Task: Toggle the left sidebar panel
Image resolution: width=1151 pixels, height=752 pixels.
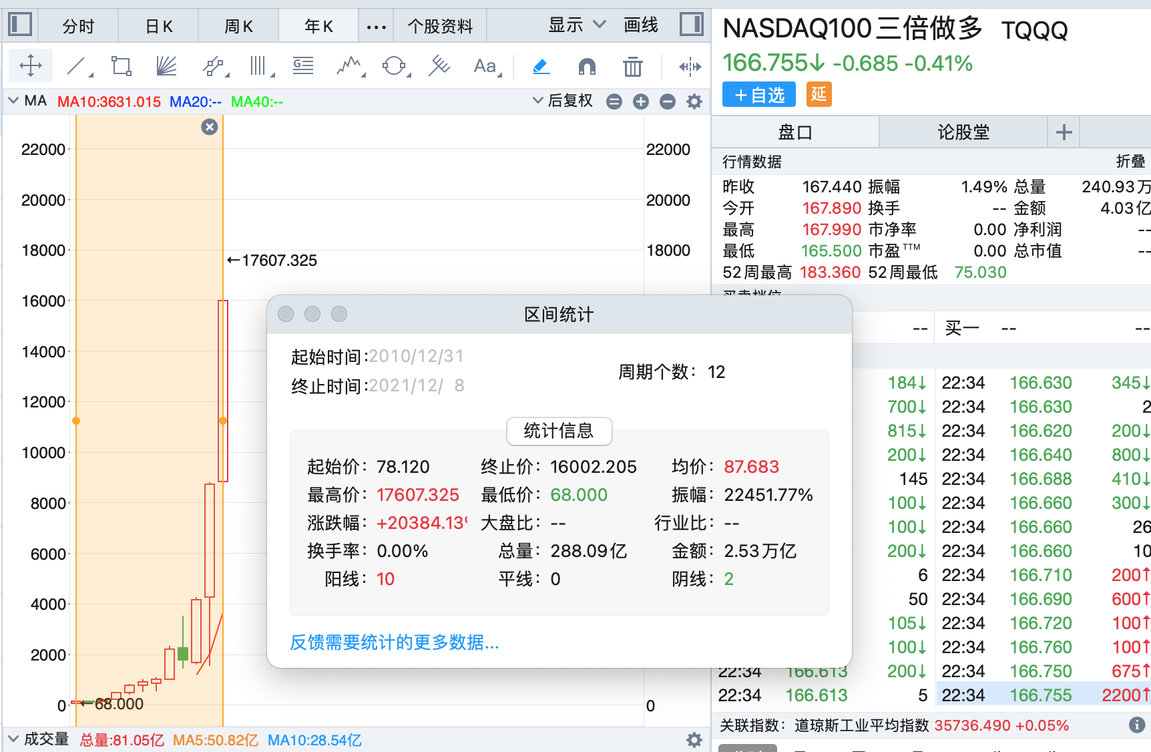Action: 20,25
